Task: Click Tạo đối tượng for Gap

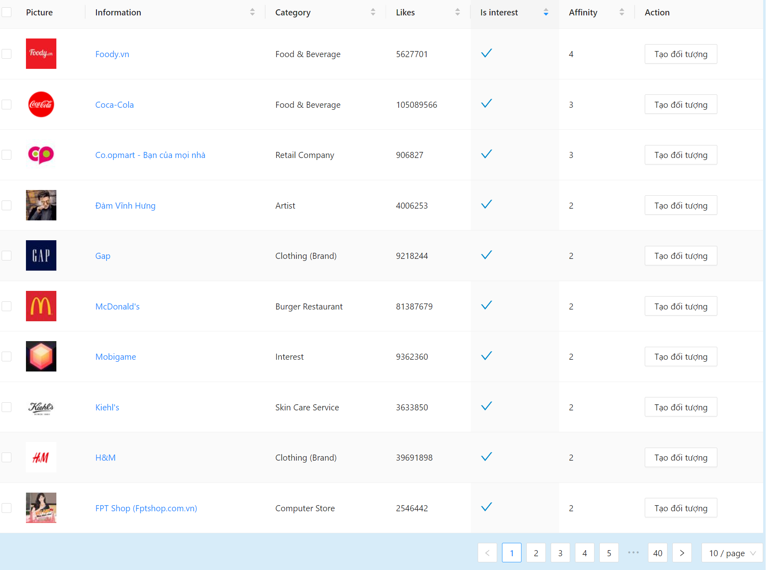Action: tap(681, 256)
